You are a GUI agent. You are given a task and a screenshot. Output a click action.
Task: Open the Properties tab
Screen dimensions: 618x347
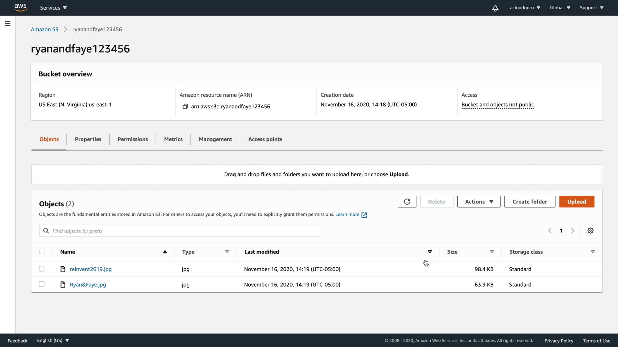[88, 139]
